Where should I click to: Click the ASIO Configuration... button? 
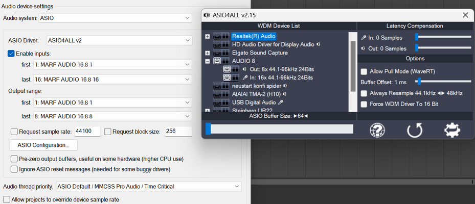point(43,145)
